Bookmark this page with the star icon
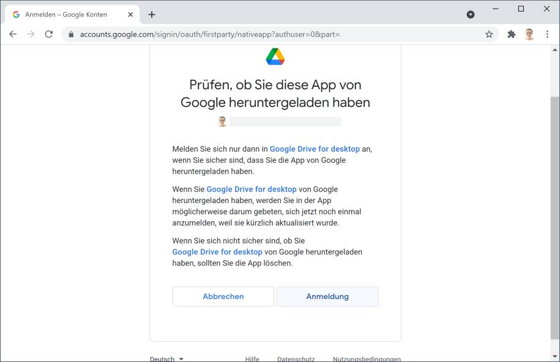The width and height of the screenshot is (560, 362). pos(489,34)
